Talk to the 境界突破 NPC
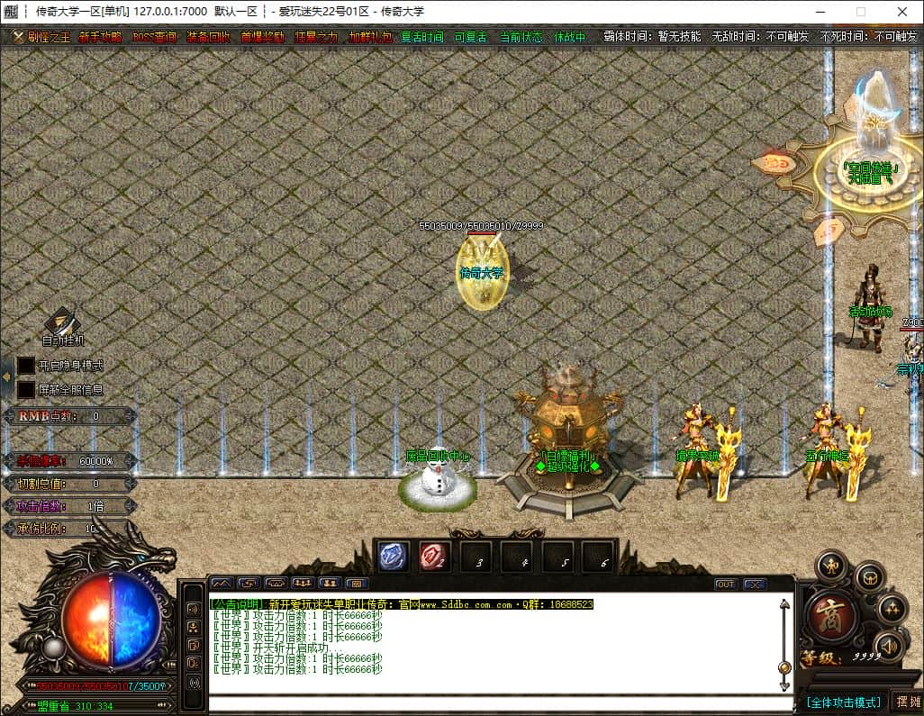The width and height of the screenshot is (924, 716). [x=705, y=451]
